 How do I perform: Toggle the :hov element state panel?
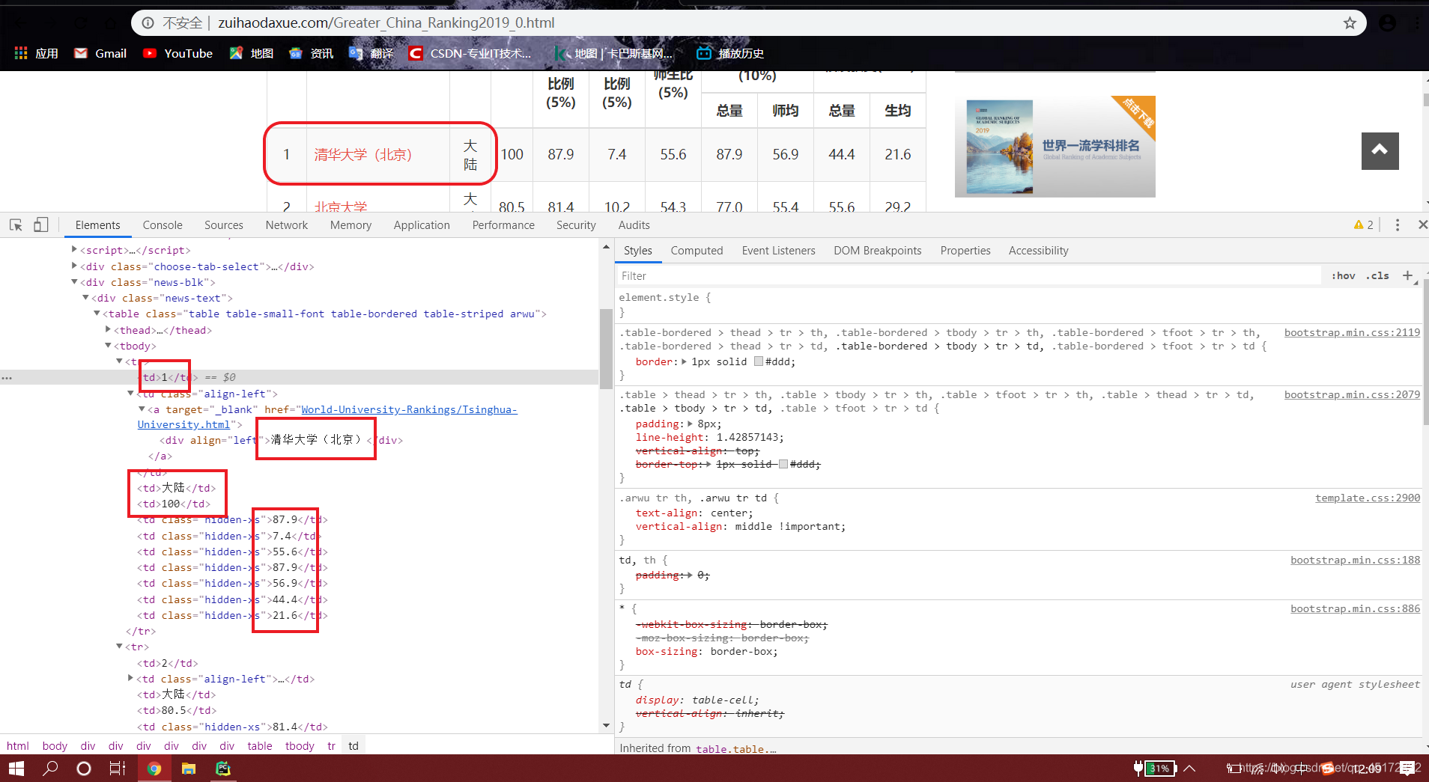click(x=1344, y=275)
